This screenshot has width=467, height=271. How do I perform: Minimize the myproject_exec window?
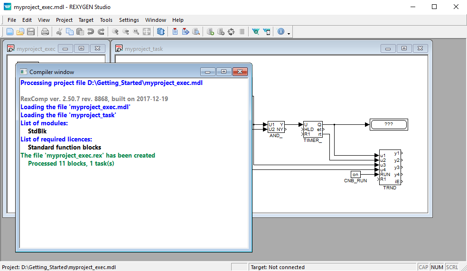pyautogui.click(x=65, y=48)
